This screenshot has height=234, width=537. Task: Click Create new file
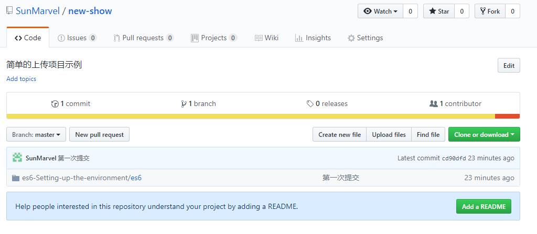(x=339, y=134)
